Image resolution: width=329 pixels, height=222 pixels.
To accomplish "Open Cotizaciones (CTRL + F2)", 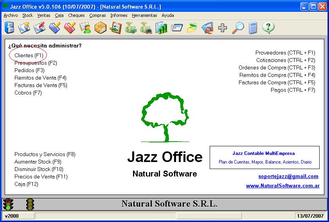I will click(x=286, y=60).
